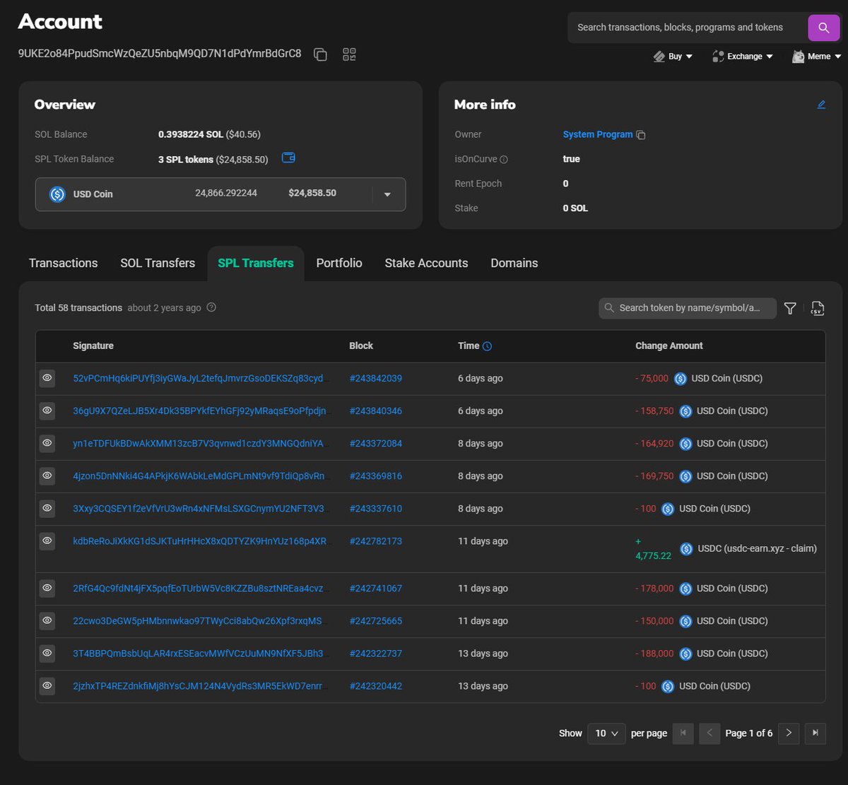Open block #242320442 link
848x785 pixels.
pyautogui.click(x=376, y=686)
